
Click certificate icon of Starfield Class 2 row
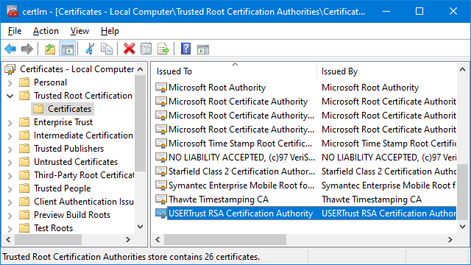pos(161,172)
